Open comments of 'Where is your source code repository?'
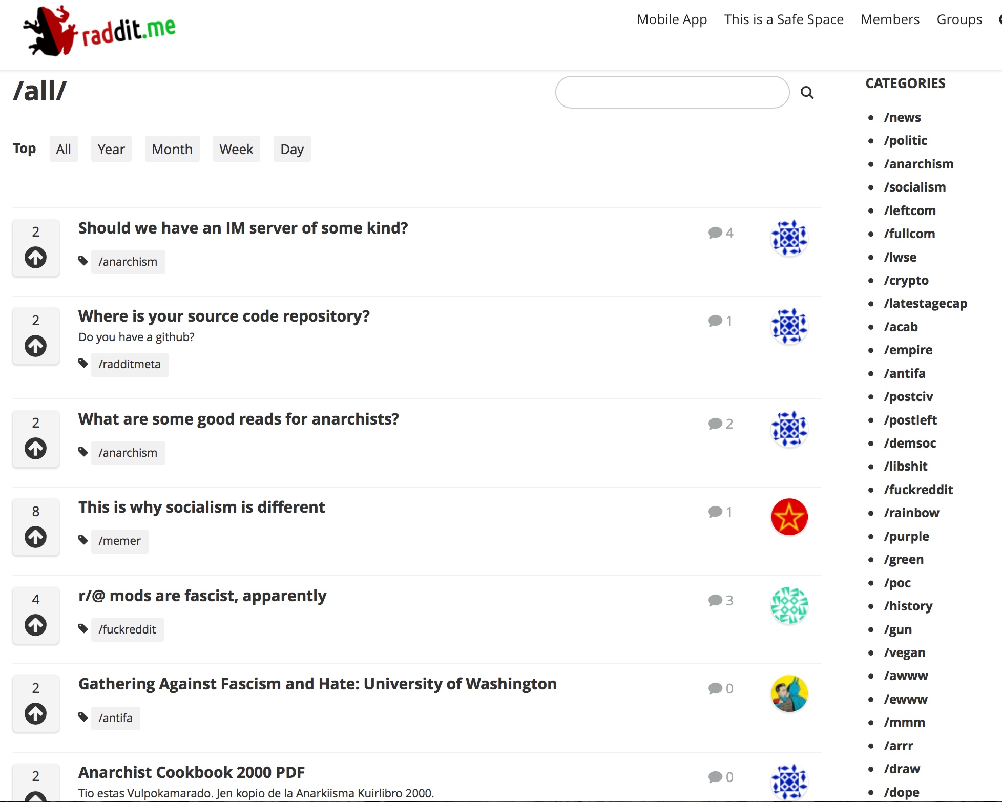 point(720,321)
